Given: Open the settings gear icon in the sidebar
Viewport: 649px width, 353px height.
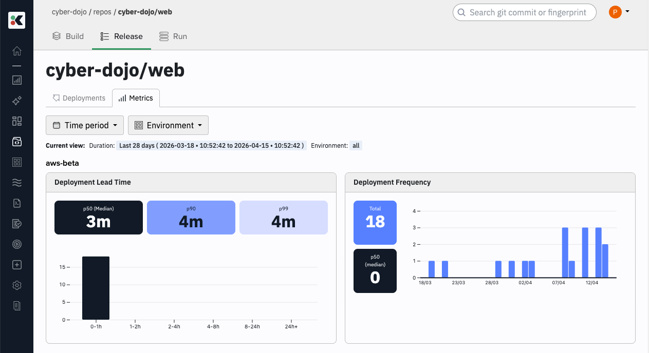Looking at the screenshot, I should coord(17,285).
